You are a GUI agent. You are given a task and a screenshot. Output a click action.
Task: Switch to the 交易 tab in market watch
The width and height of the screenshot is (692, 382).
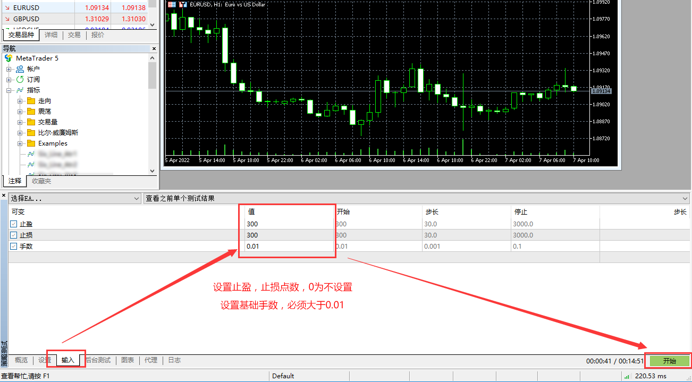click(x=74, y=35)
